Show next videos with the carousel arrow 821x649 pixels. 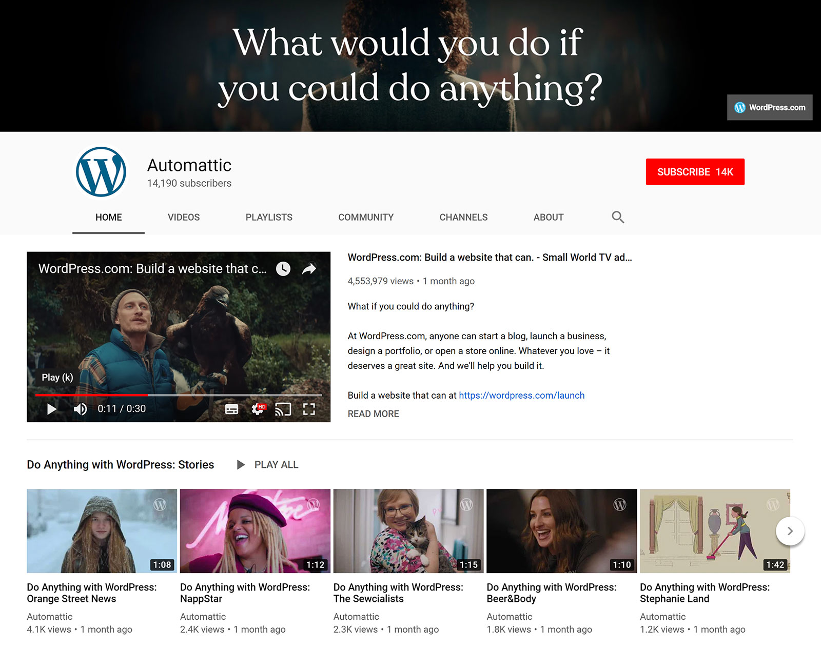pos(790,531)
